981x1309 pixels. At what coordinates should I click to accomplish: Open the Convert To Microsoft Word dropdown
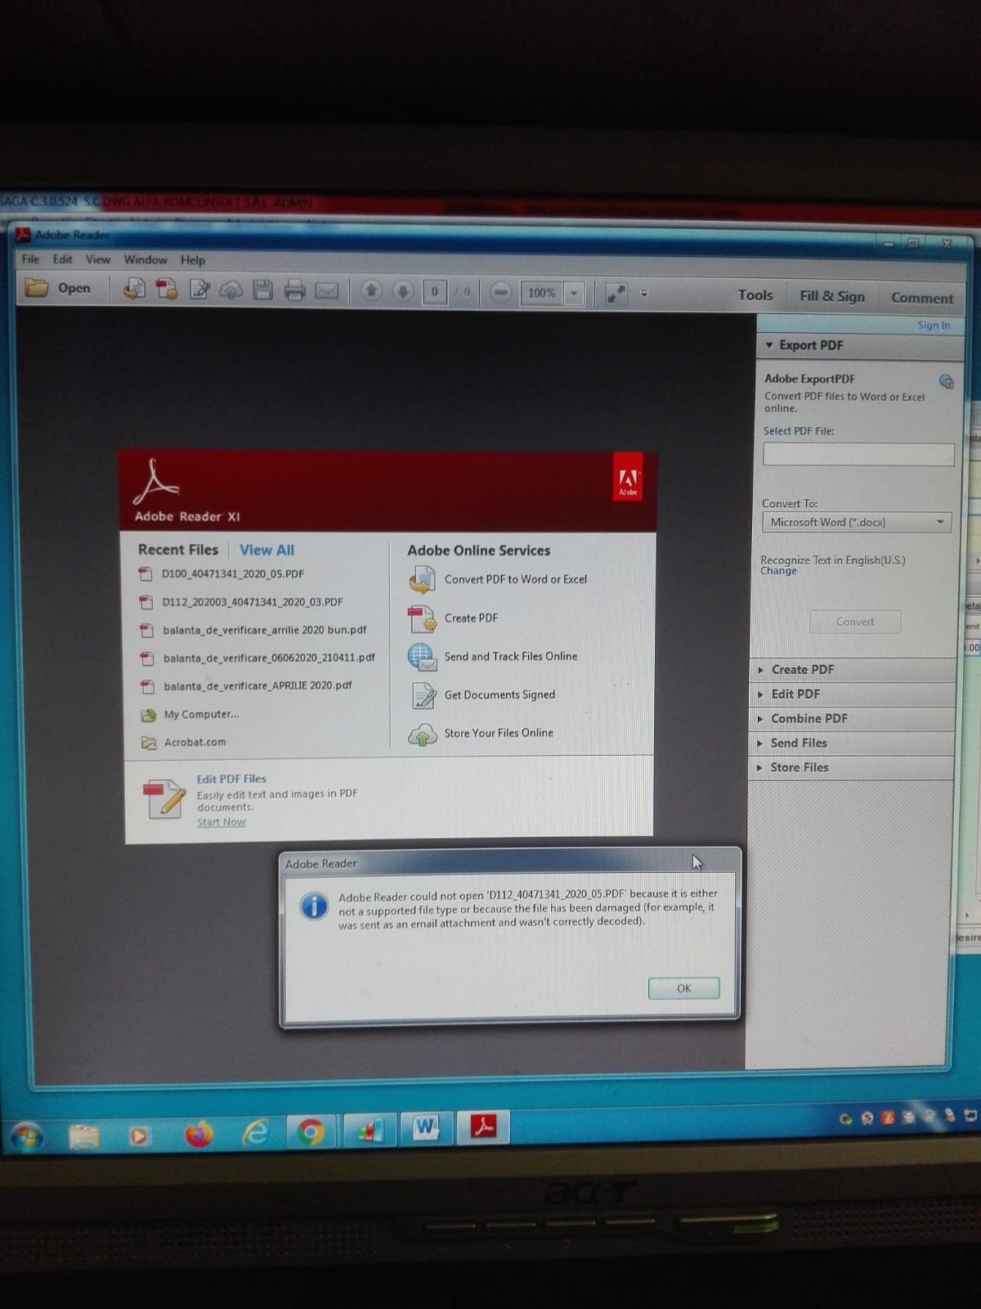857,522
